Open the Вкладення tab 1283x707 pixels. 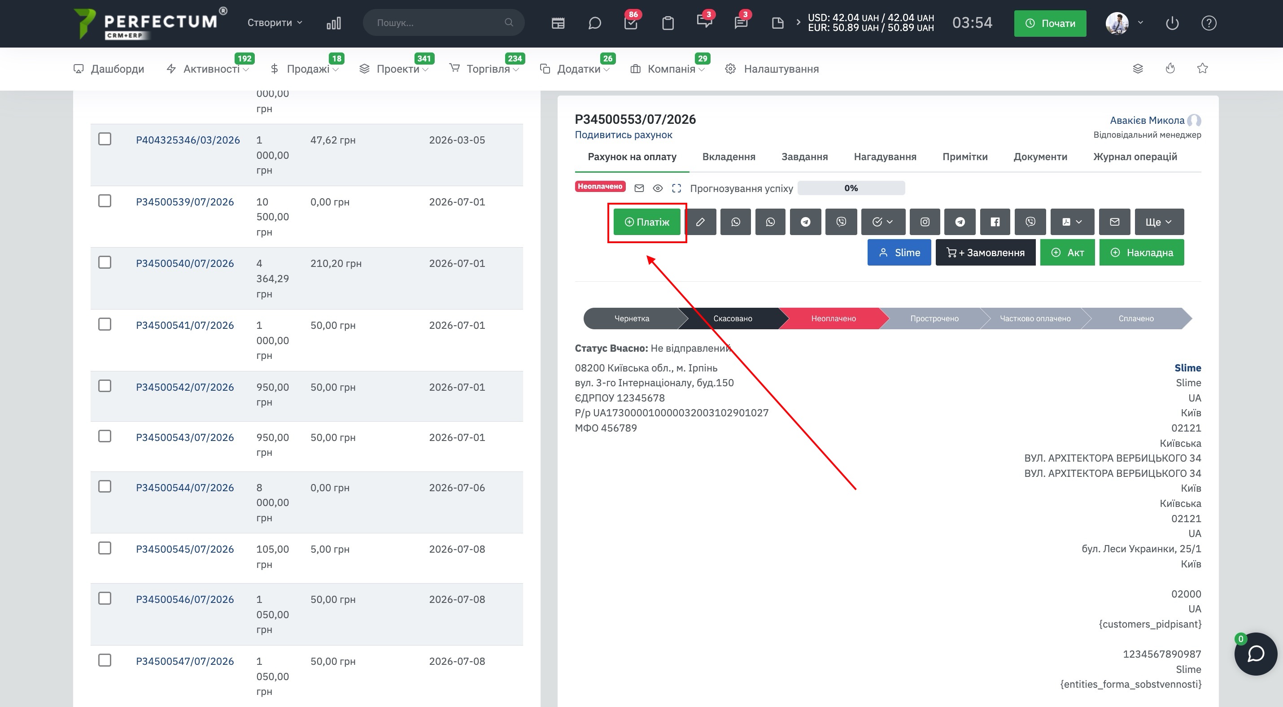(728, 157)
